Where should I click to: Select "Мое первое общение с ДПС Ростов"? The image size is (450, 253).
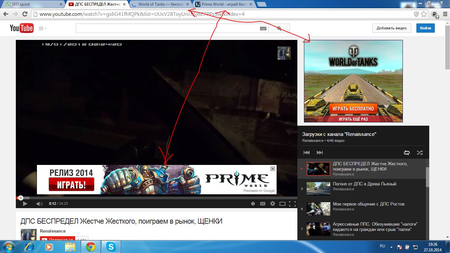(x=369, y=204)
